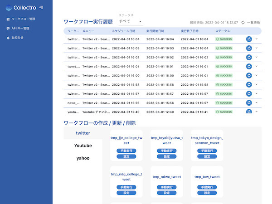Collapse the sidebar using the Collectro menu icon
Image resolution: width=272 pixels, height=204 pixels.
(42, 7)
